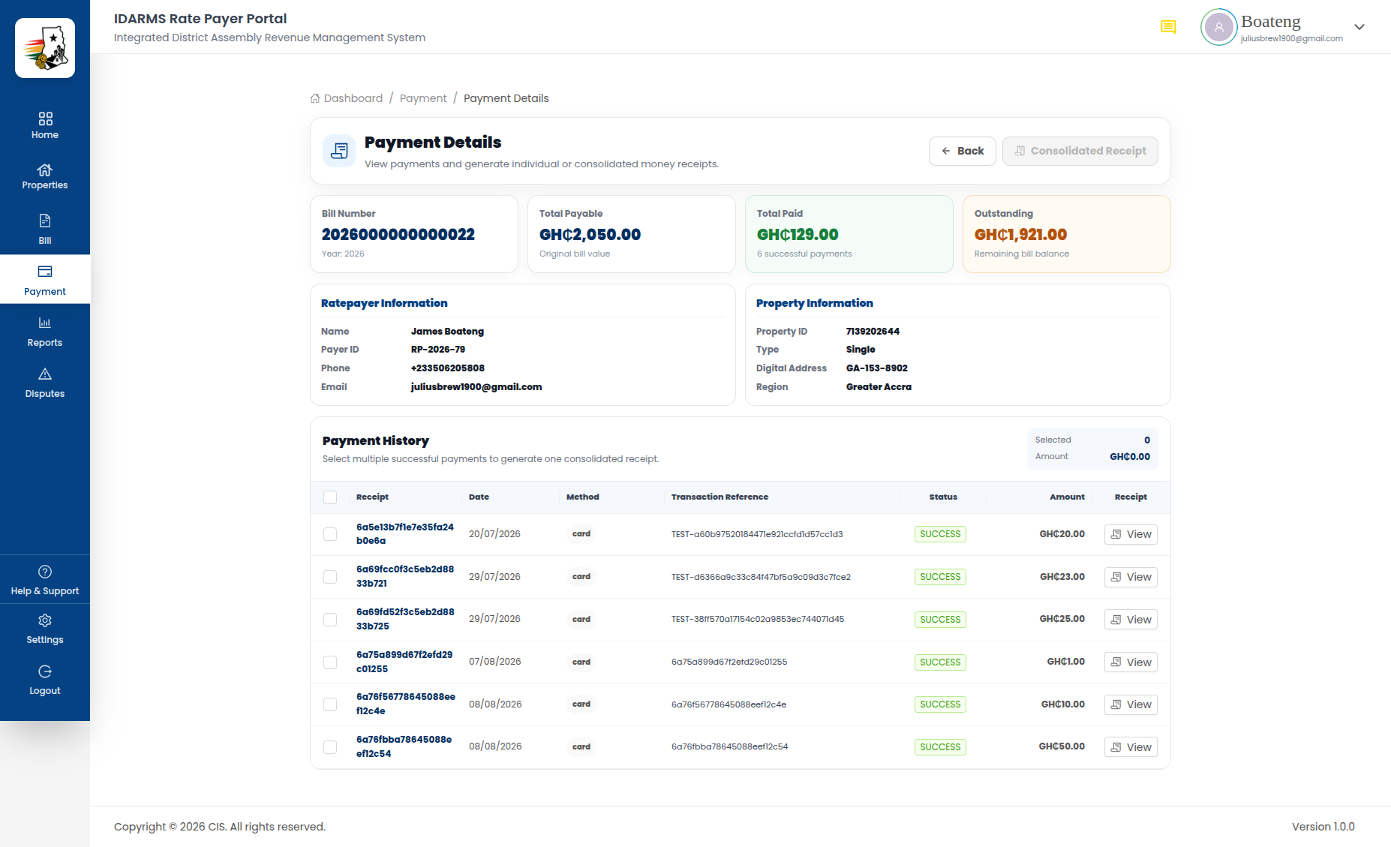The width and height of the screenshot is (1391, 847).
Task: Click the email juliusbrew1900@gmail.com in Ratepayer Information
Action: point(476,387)
